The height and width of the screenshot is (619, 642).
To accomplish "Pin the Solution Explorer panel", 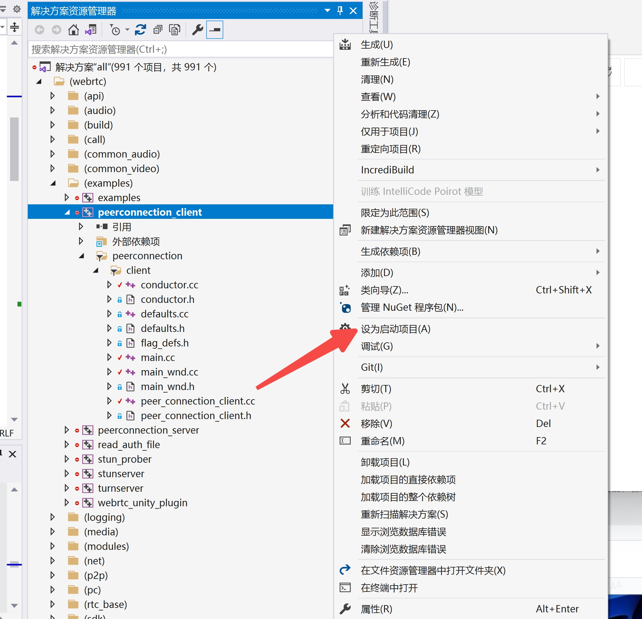I will (340, 11).
